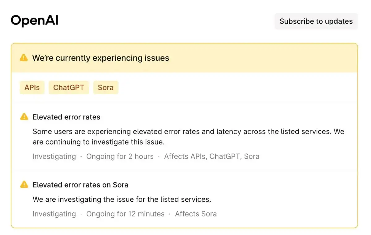Select the Sora service tag
The image size is (371, 235).
pos(105,87)
